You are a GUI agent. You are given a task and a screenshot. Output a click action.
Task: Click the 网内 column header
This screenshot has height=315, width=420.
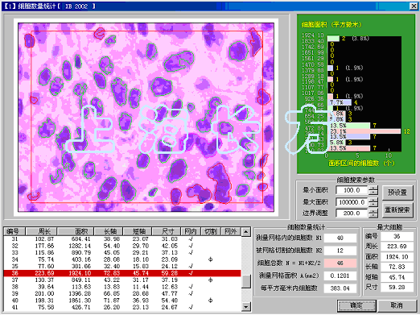coord(191,231)
